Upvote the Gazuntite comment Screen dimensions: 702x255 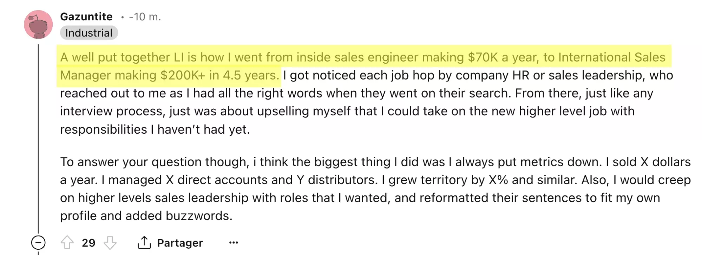coord(67,242)
